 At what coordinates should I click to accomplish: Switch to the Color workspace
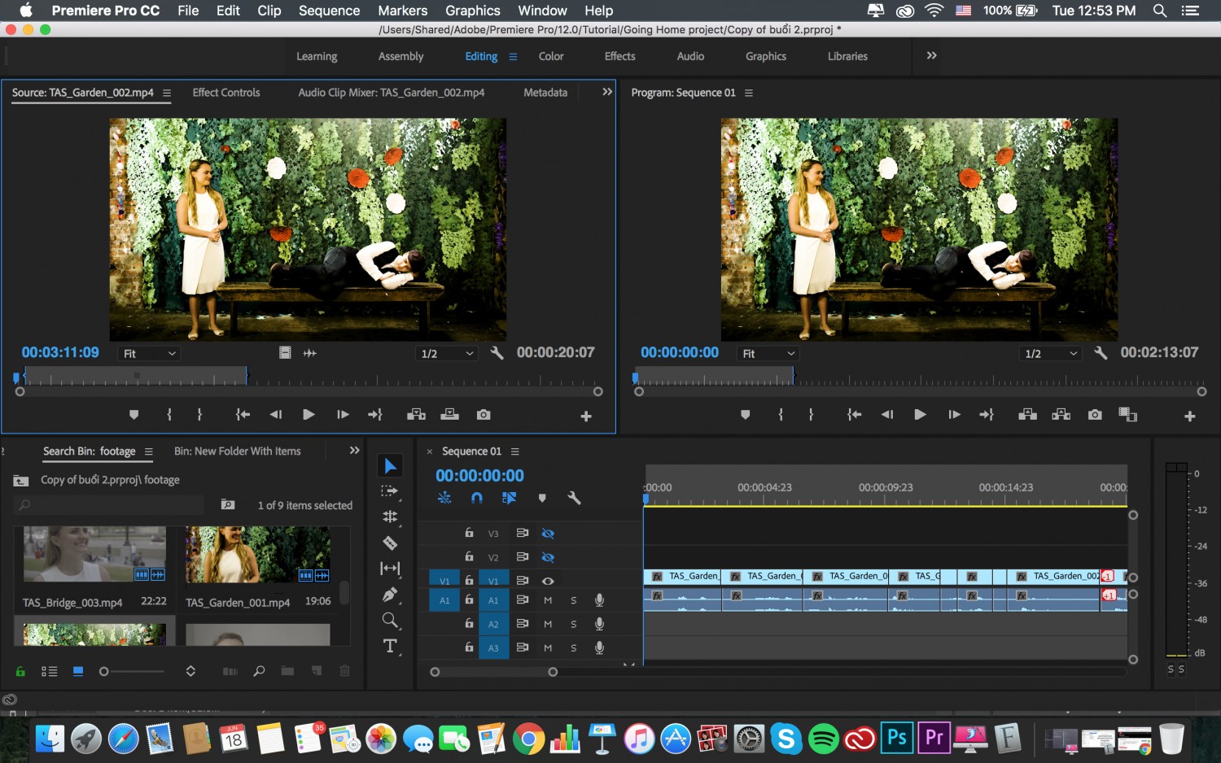pyautogui.click(x=551, y=56)
